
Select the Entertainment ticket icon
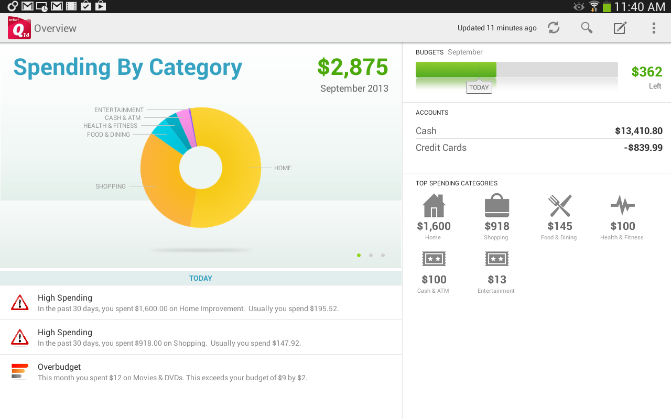pos(496,258)
